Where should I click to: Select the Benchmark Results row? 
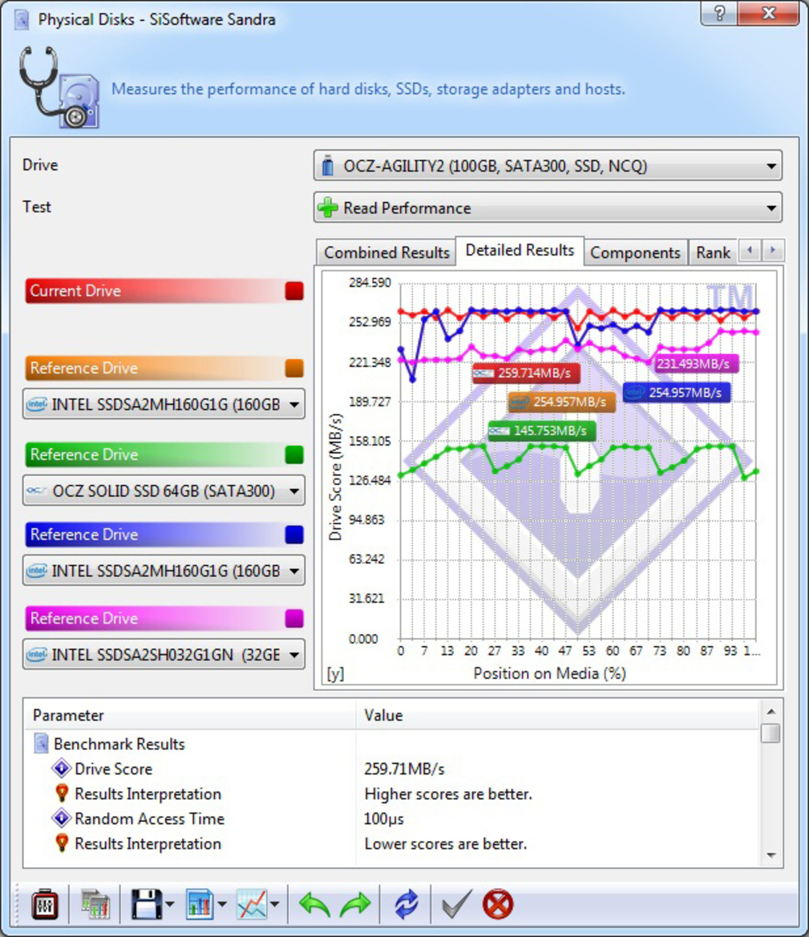tap(391, 744)
